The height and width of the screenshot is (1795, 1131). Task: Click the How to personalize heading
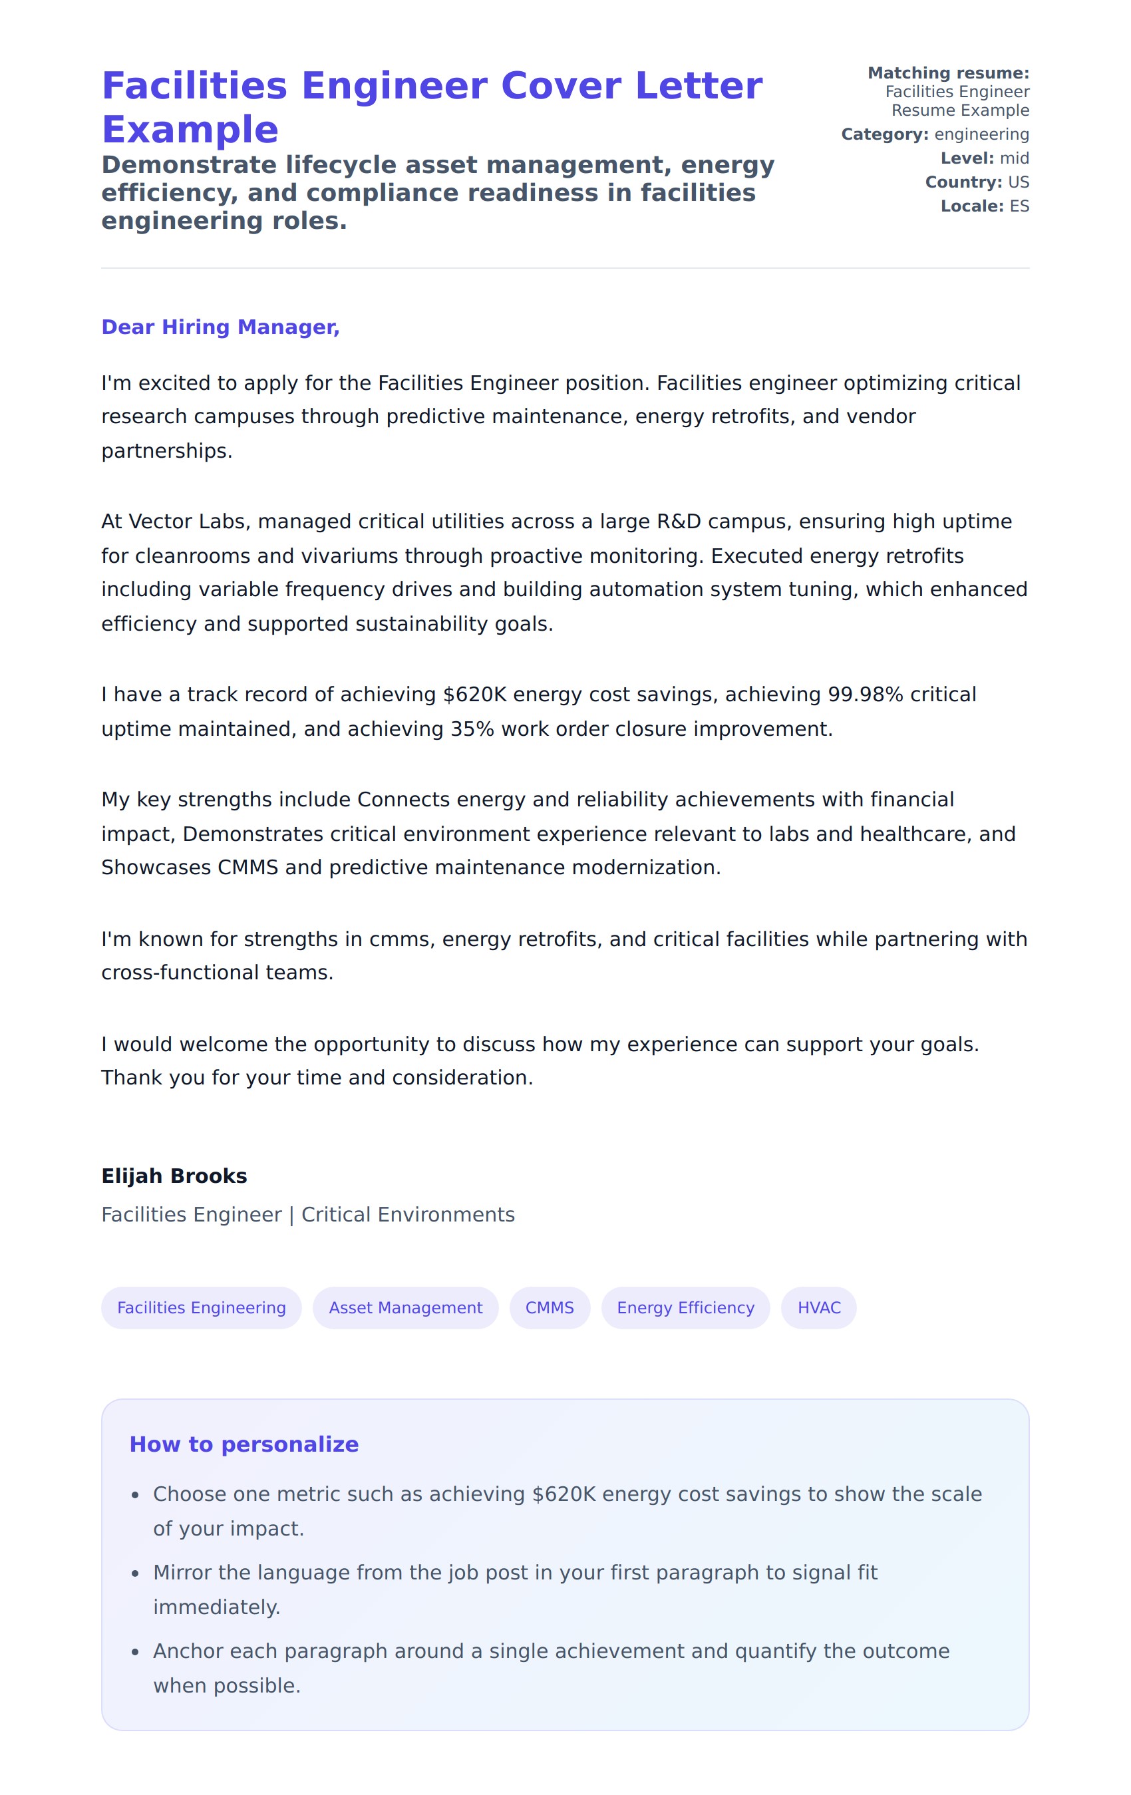(243, 1444)
